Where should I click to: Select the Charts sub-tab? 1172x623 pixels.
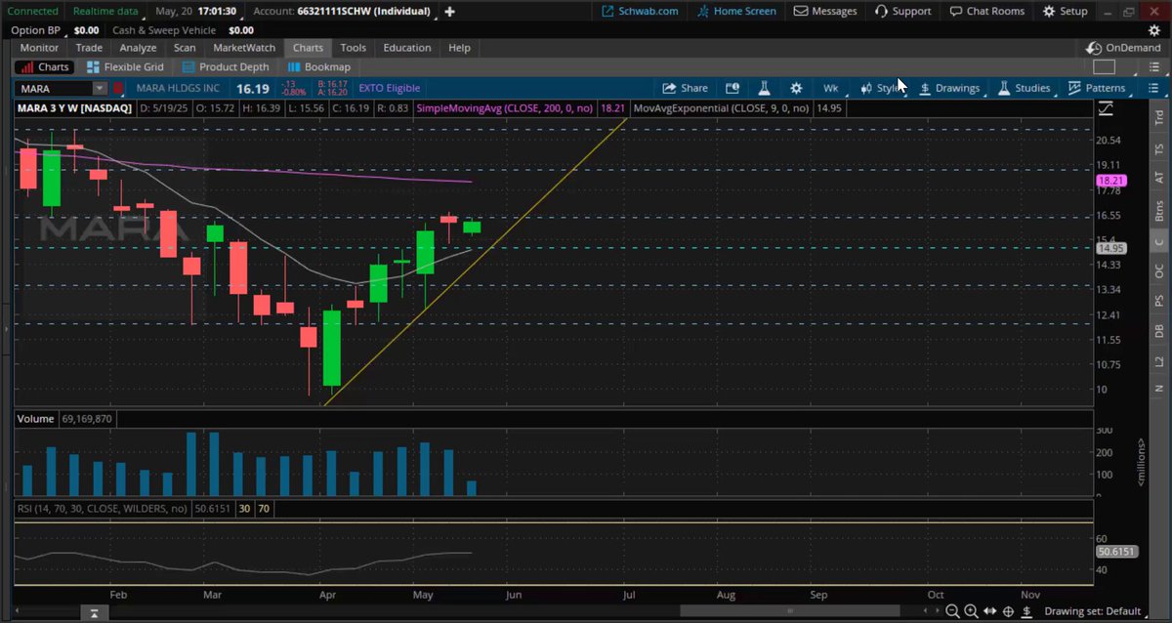[x=44, y=67]
